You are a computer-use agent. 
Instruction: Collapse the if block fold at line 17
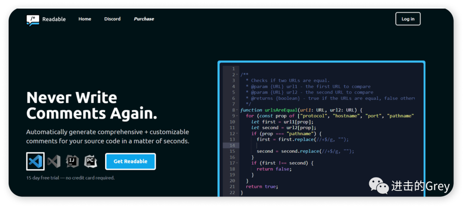pyautogui.click(x=237, y=163)
